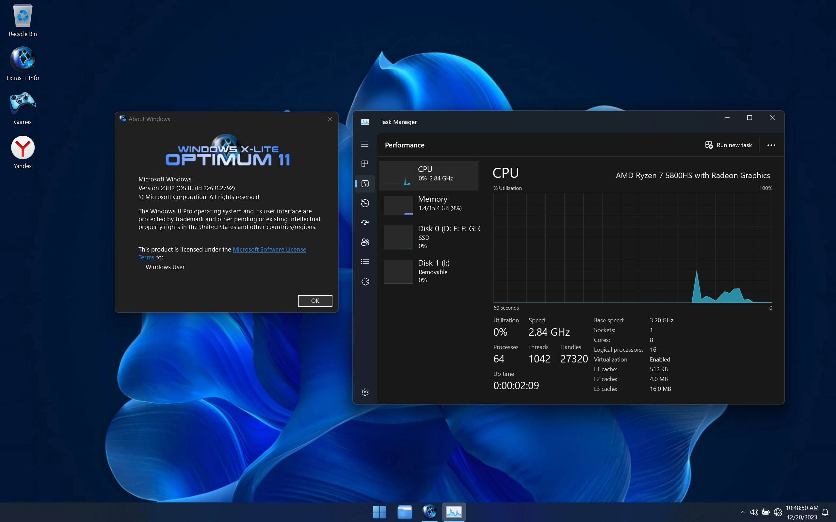Open Microsoft Software License Terms link
Screen dimensions: 836x522
point(269,249)
